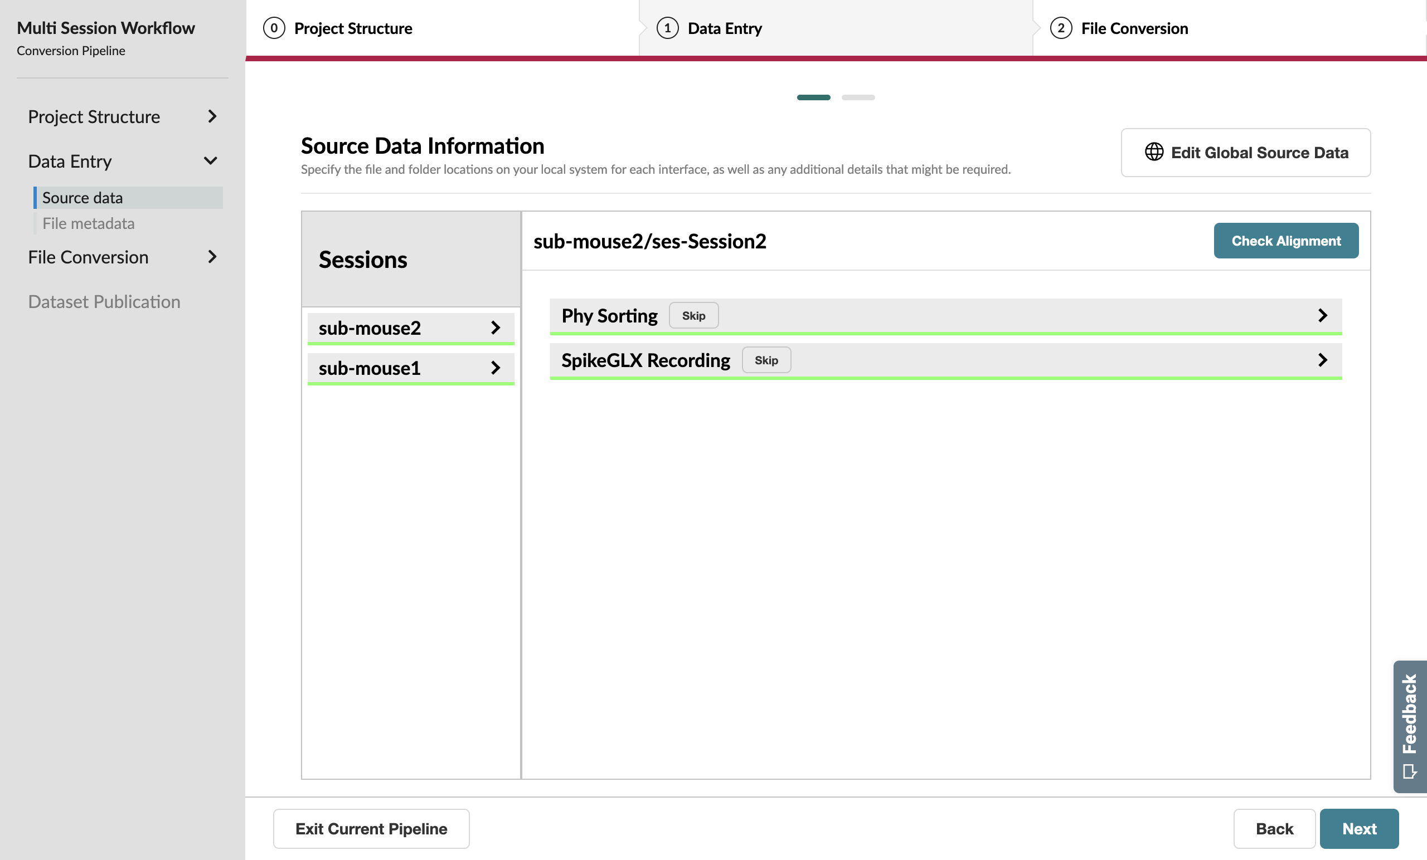Click the SpikeGLX Recording title text
The height and width of the screenshot is (860, 1427).
pos(645,360)
